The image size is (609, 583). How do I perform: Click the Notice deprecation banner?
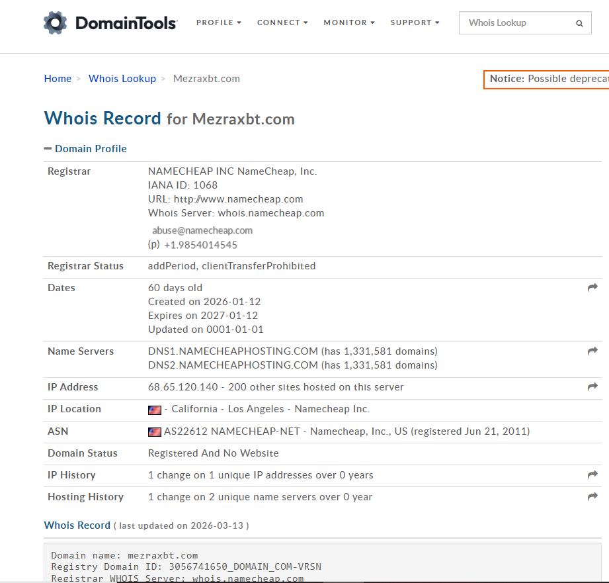(547, 79)
